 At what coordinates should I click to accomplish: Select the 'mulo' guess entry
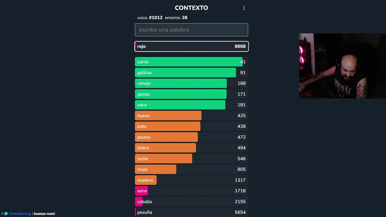(x=191, y=169)
